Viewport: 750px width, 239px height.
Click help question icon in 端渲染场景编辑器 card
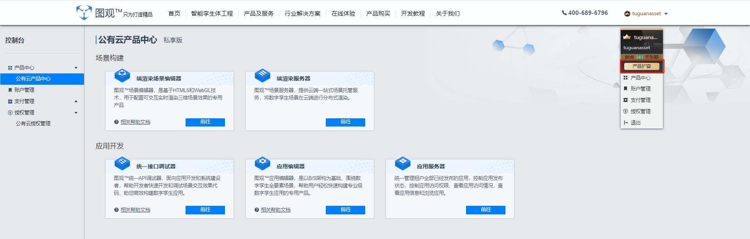[116, 122]
